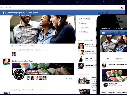This screenshot has height=95, width=127.
Task: Open the Grants sponsored ad image
Action: click(x=84, y=91)
